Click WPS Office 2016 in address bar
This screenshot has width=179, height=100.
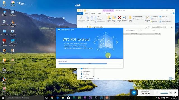click(98, 27)
